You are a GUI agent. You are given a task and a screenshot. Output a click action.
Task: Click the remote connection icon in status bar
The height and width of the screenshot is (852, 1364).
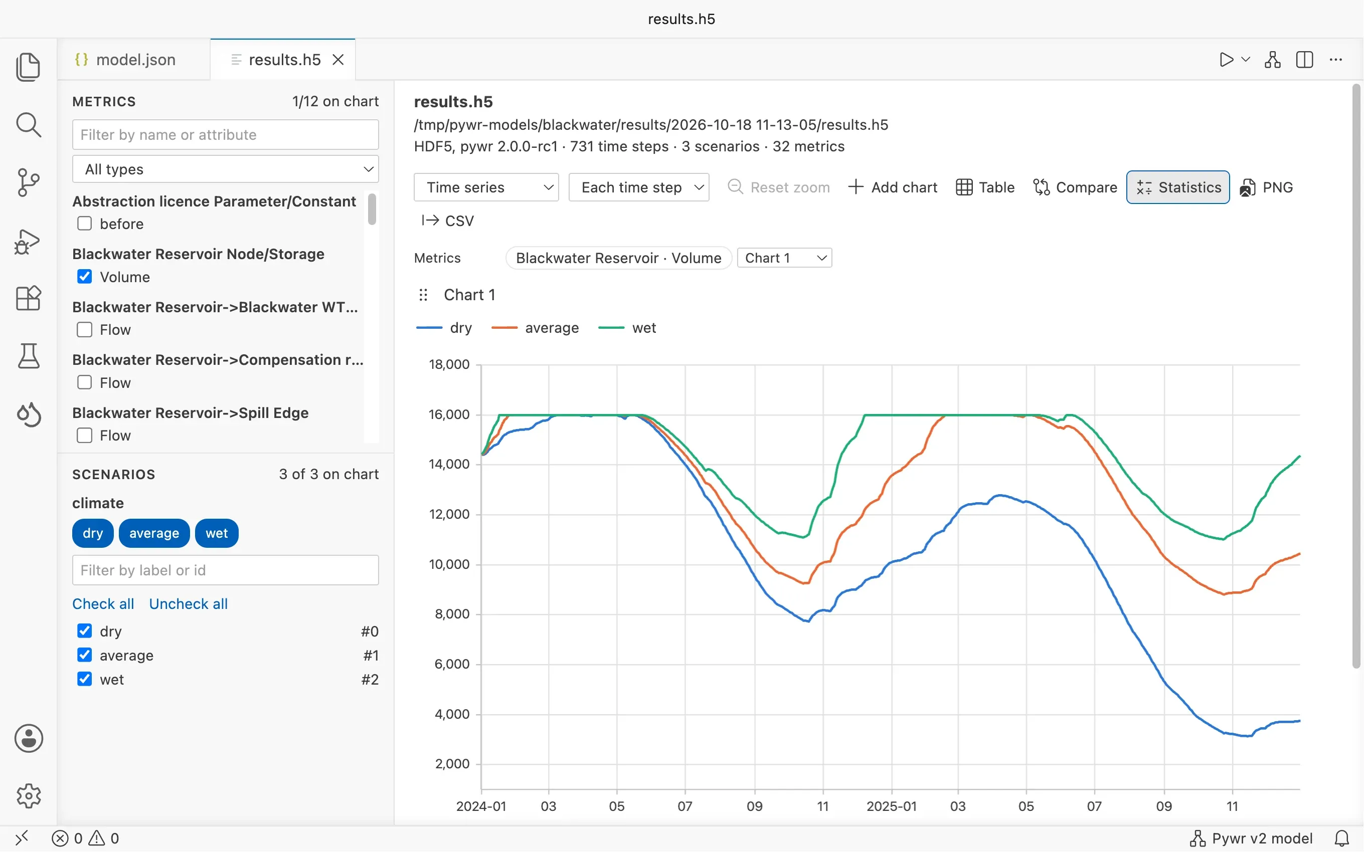[x=22, y=838]
